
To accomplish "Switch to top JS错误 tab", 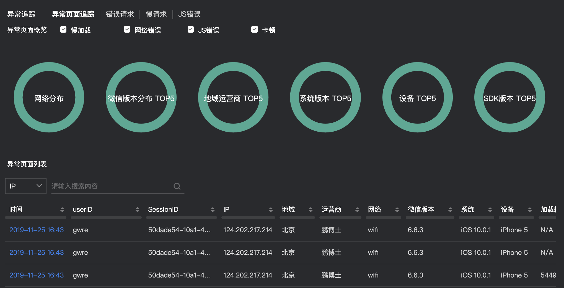I will coord(189,14).
